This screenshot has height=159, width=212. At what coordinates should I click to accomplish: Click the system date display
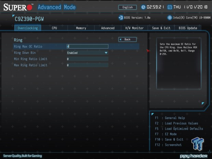(x=190, y=7)
